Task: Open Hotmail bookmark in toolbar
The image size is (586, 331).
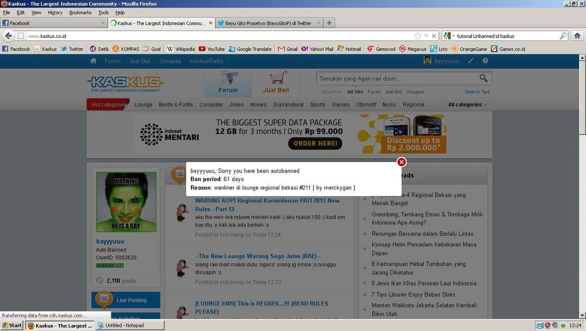Action: pos(349,49)
